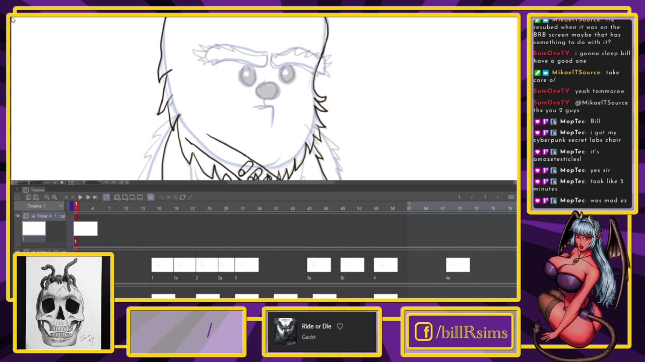Click frame 79 on the timeline ruler

coord(509,208)
